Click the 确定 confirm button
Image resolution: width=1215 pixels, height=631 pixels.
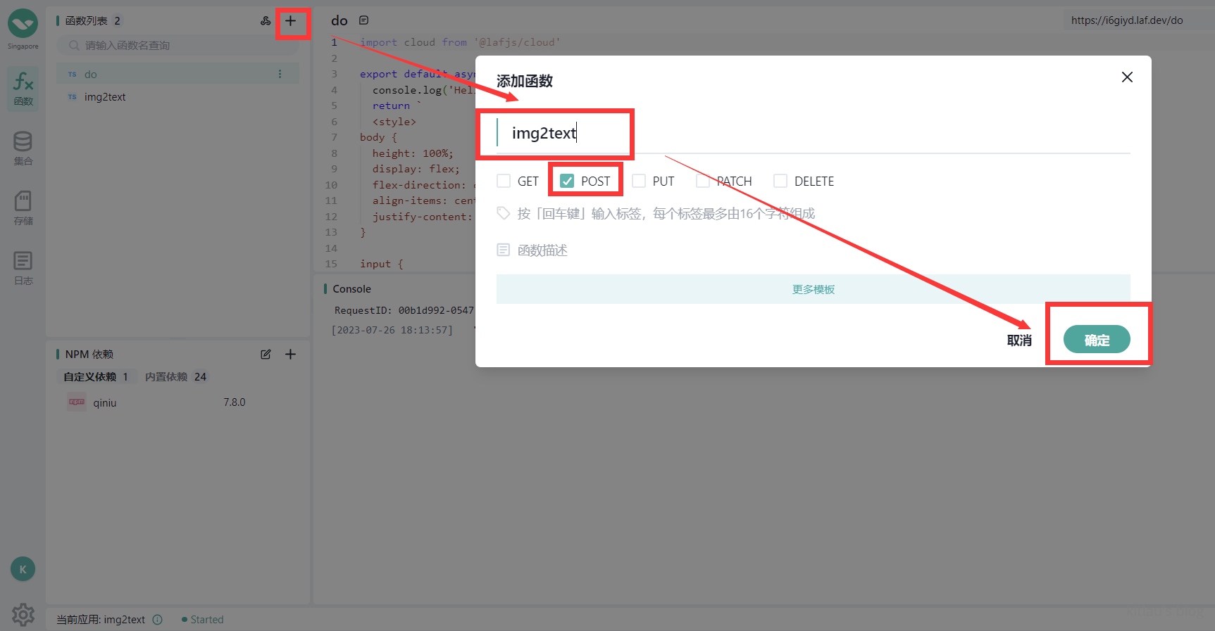click(x=1096, y=340)
